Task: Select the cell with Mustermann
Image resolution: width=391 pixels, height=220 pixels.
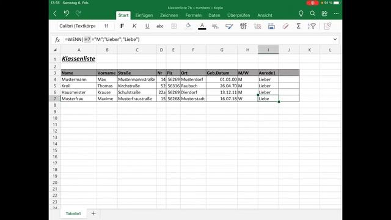Action: pos(79,79)
